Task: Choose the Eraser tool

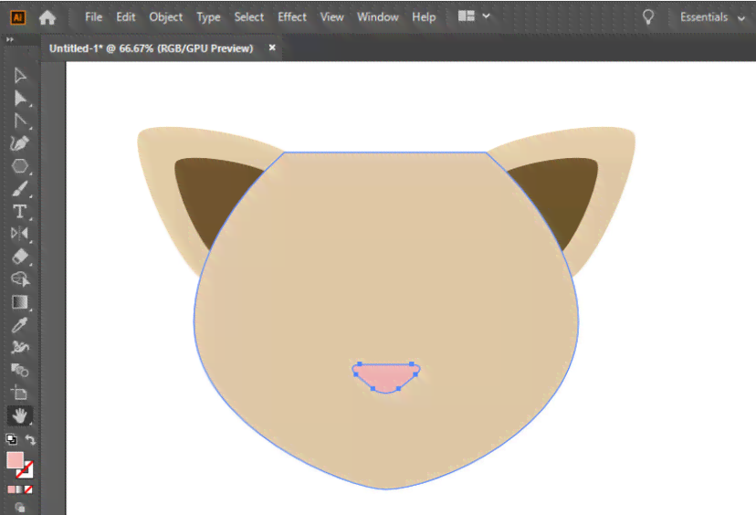Action: click(x=20, y=257)
